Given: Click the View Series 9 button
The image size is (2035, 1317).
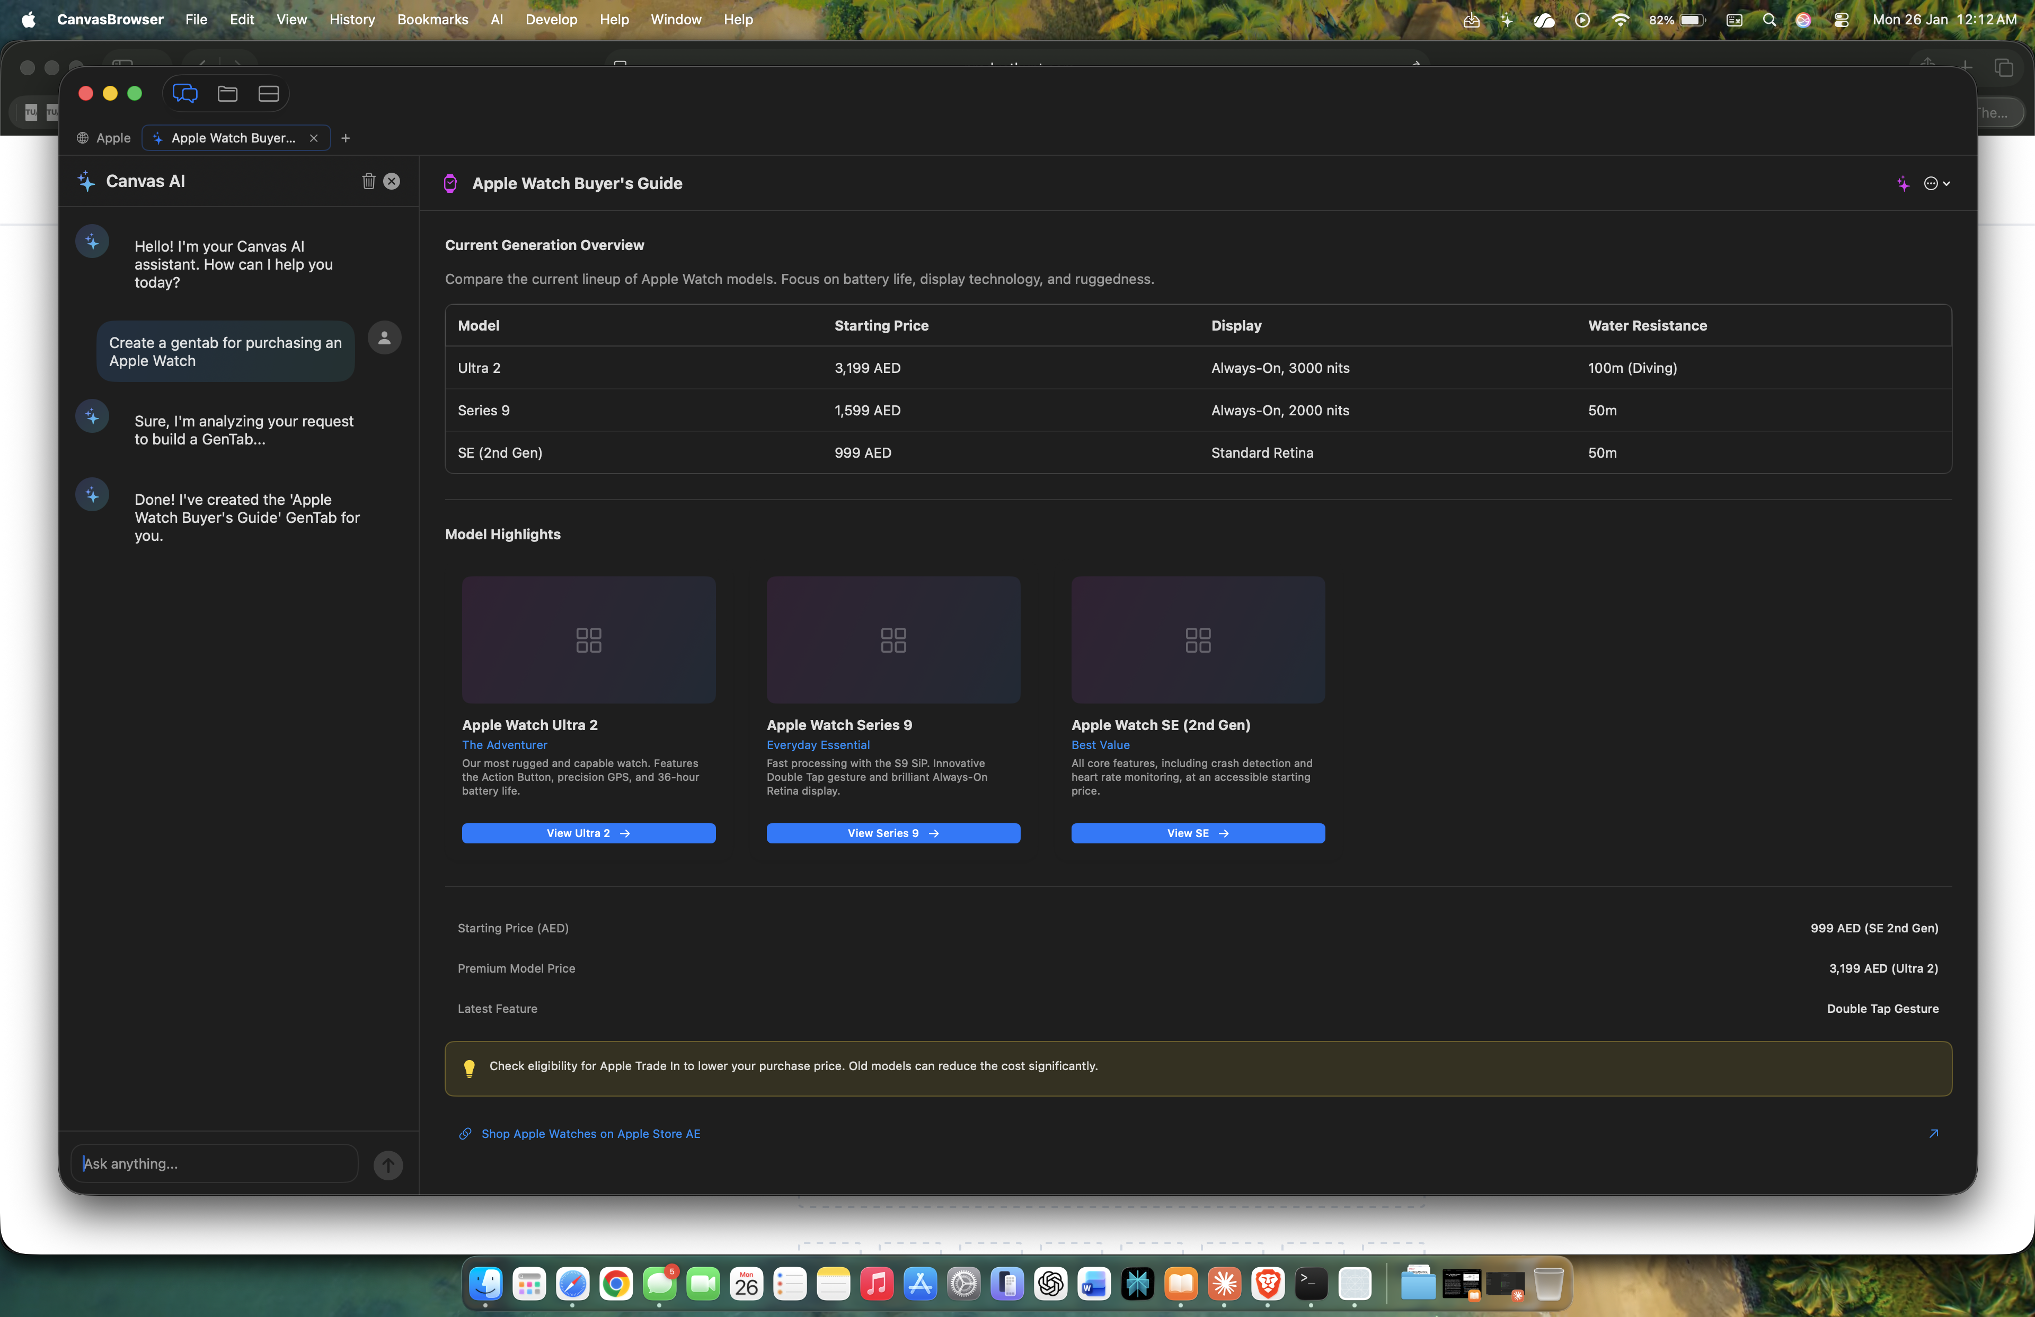Looking at the screenshot, I should 892,833.
